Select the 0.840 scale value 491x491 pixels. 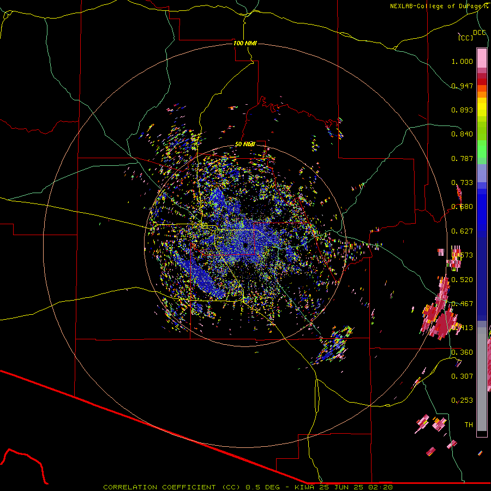pos(462,134)
